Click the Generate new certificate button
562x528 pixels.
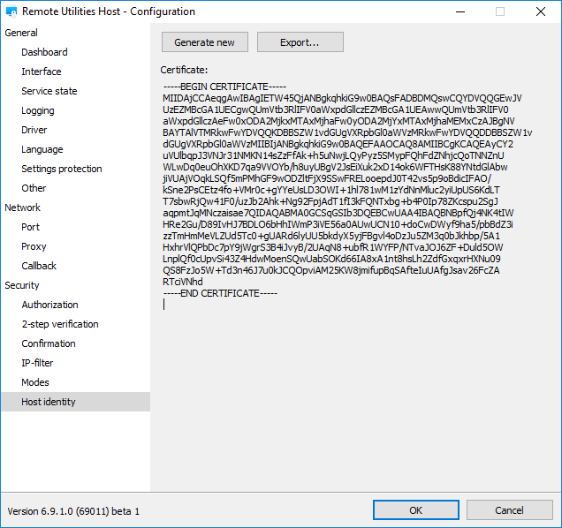(204, 42)
